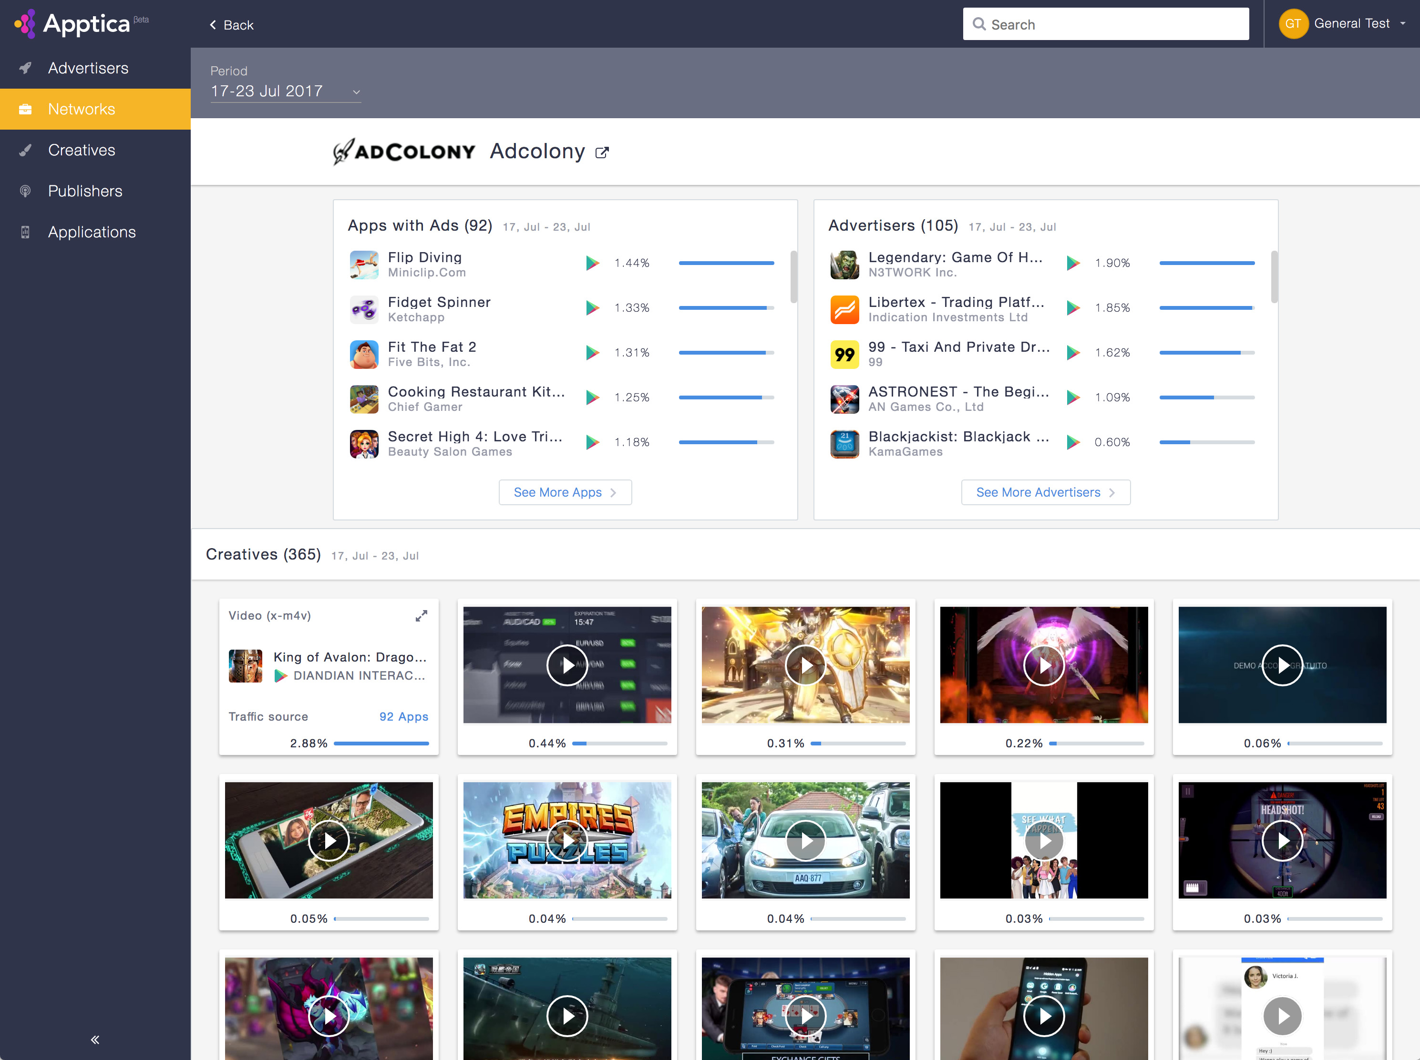Click Google Play icon next to Flip Diving
The width and height of the screenshot is (1420, 1060).
click(x=592, y=263)
